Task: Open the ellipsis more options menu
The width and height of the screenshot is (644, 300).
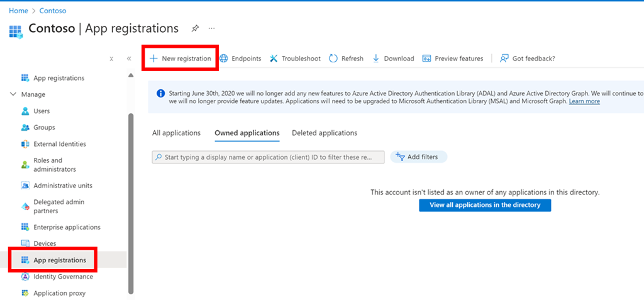Action: click(x=212, y=29)
